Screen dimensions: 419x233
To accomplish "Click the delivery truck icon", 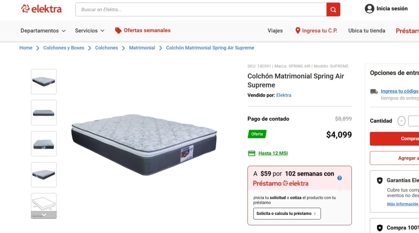I will click(x=374, y=91).
